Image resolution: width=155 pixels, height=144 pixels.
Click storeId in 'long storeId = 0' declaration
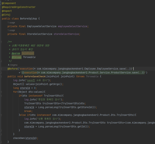(25, 88)
